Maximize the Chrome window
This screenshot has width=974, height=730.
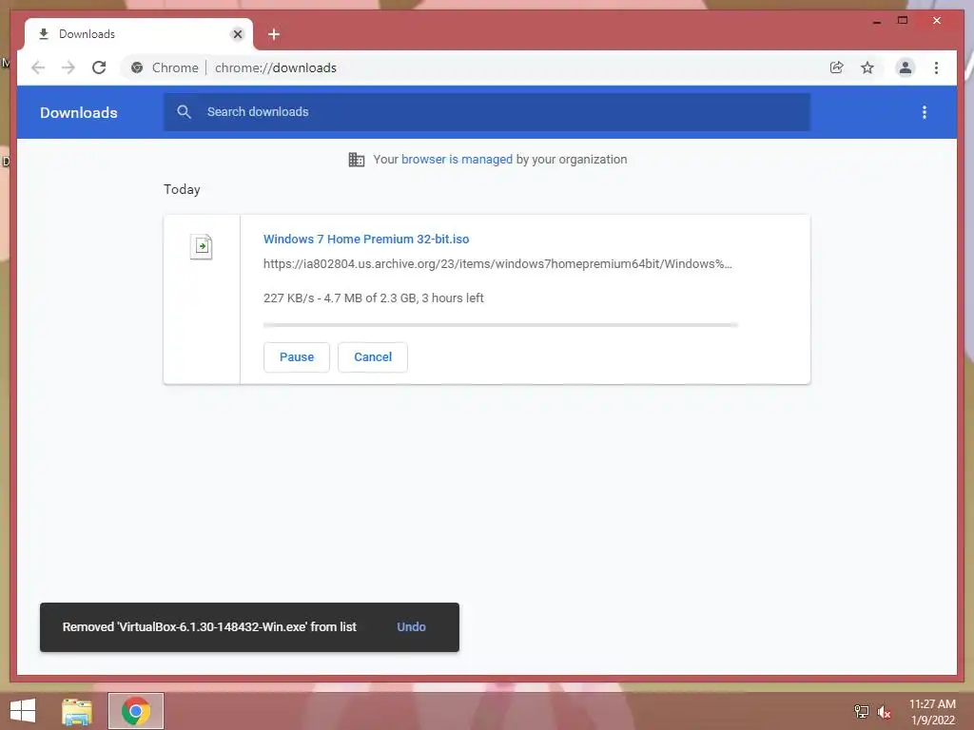point(903,21)
